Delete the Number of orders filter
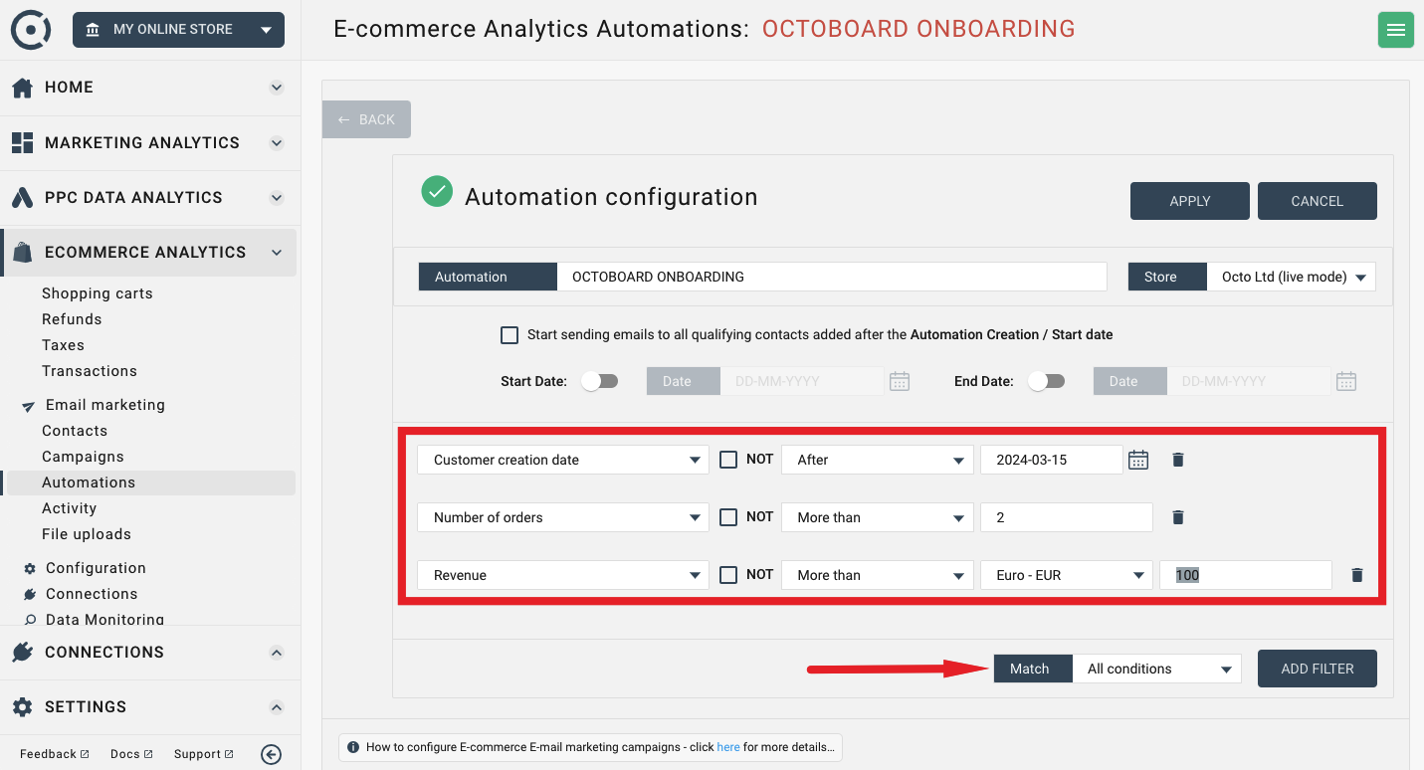 [1178, 517]
